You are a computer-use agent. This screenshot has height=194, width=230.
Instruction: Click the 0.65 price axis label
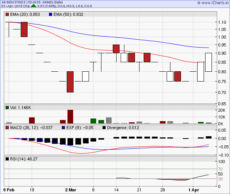222,104
